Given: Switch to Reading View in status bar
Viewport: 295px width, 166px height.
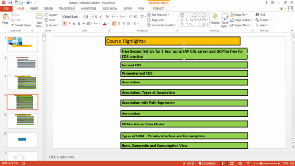Looking at the screenshot, I should (x=240, y=163).
